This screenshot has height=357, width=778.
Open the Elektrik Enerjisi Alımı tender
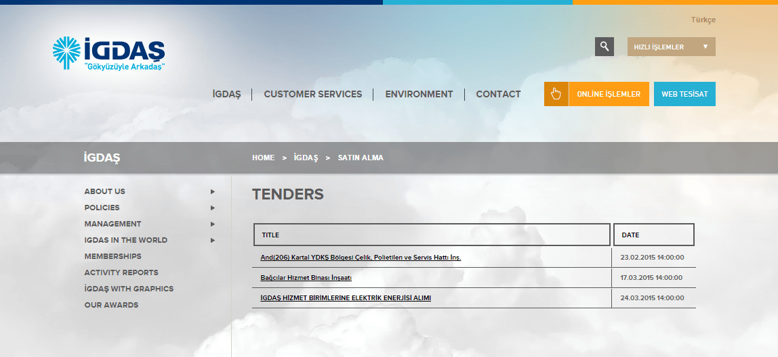(x=346, y=298)
